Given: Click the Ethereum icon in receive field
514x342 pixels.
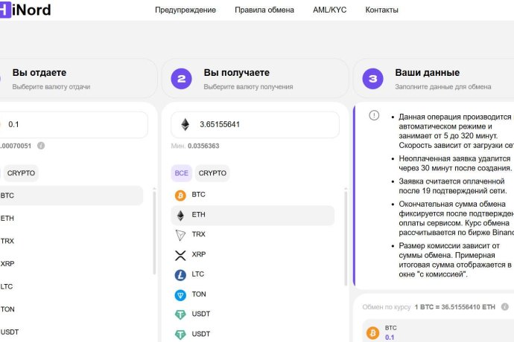Looking at the screenshot, I should pyautogui.click(x=185, y=124).
